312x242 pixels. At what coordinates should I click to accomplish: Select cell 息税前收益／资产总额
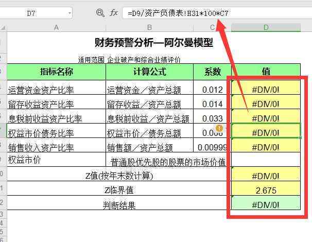point(149,116)
